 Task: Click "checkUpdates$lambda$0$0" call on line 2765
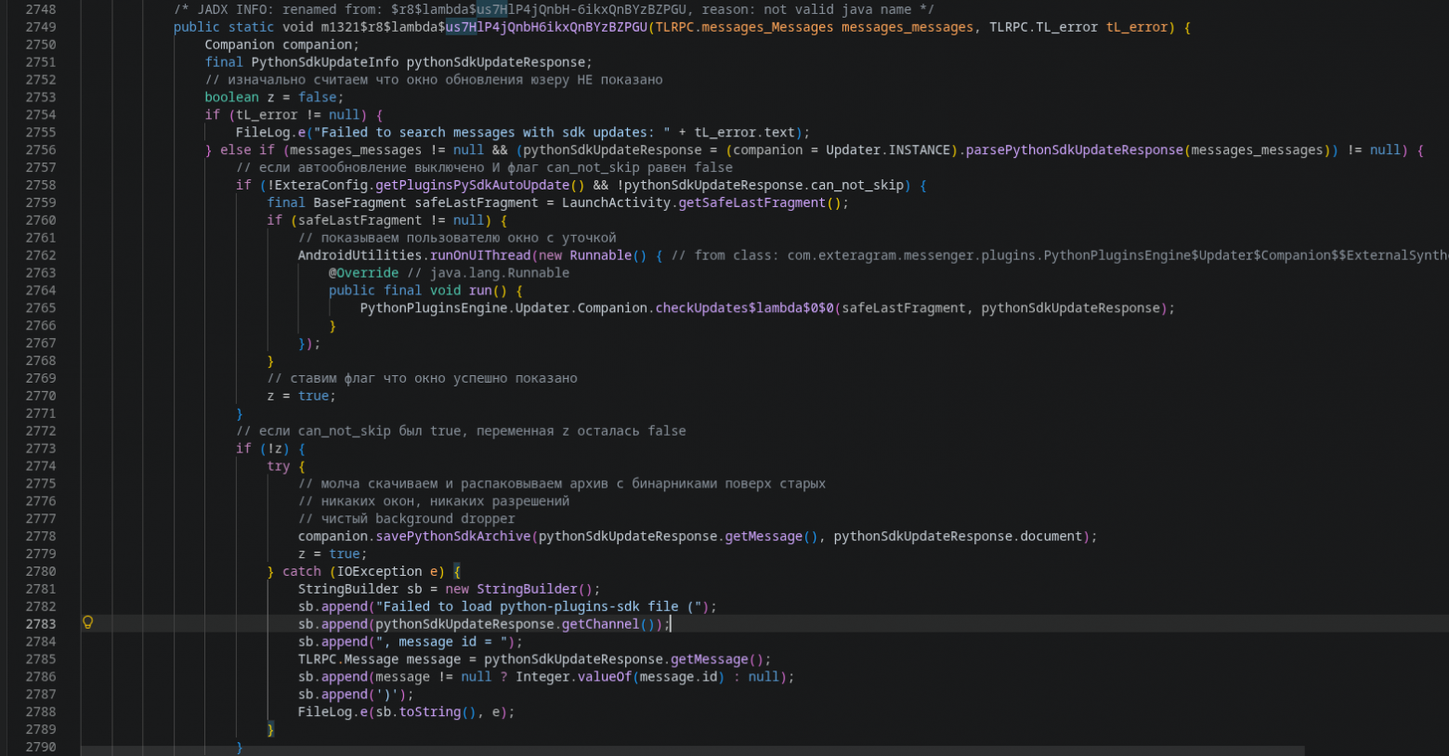(744, 308)
